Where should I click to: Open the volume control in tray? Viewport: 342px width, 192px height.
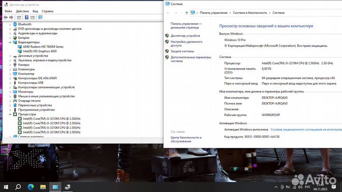(300, 187)
